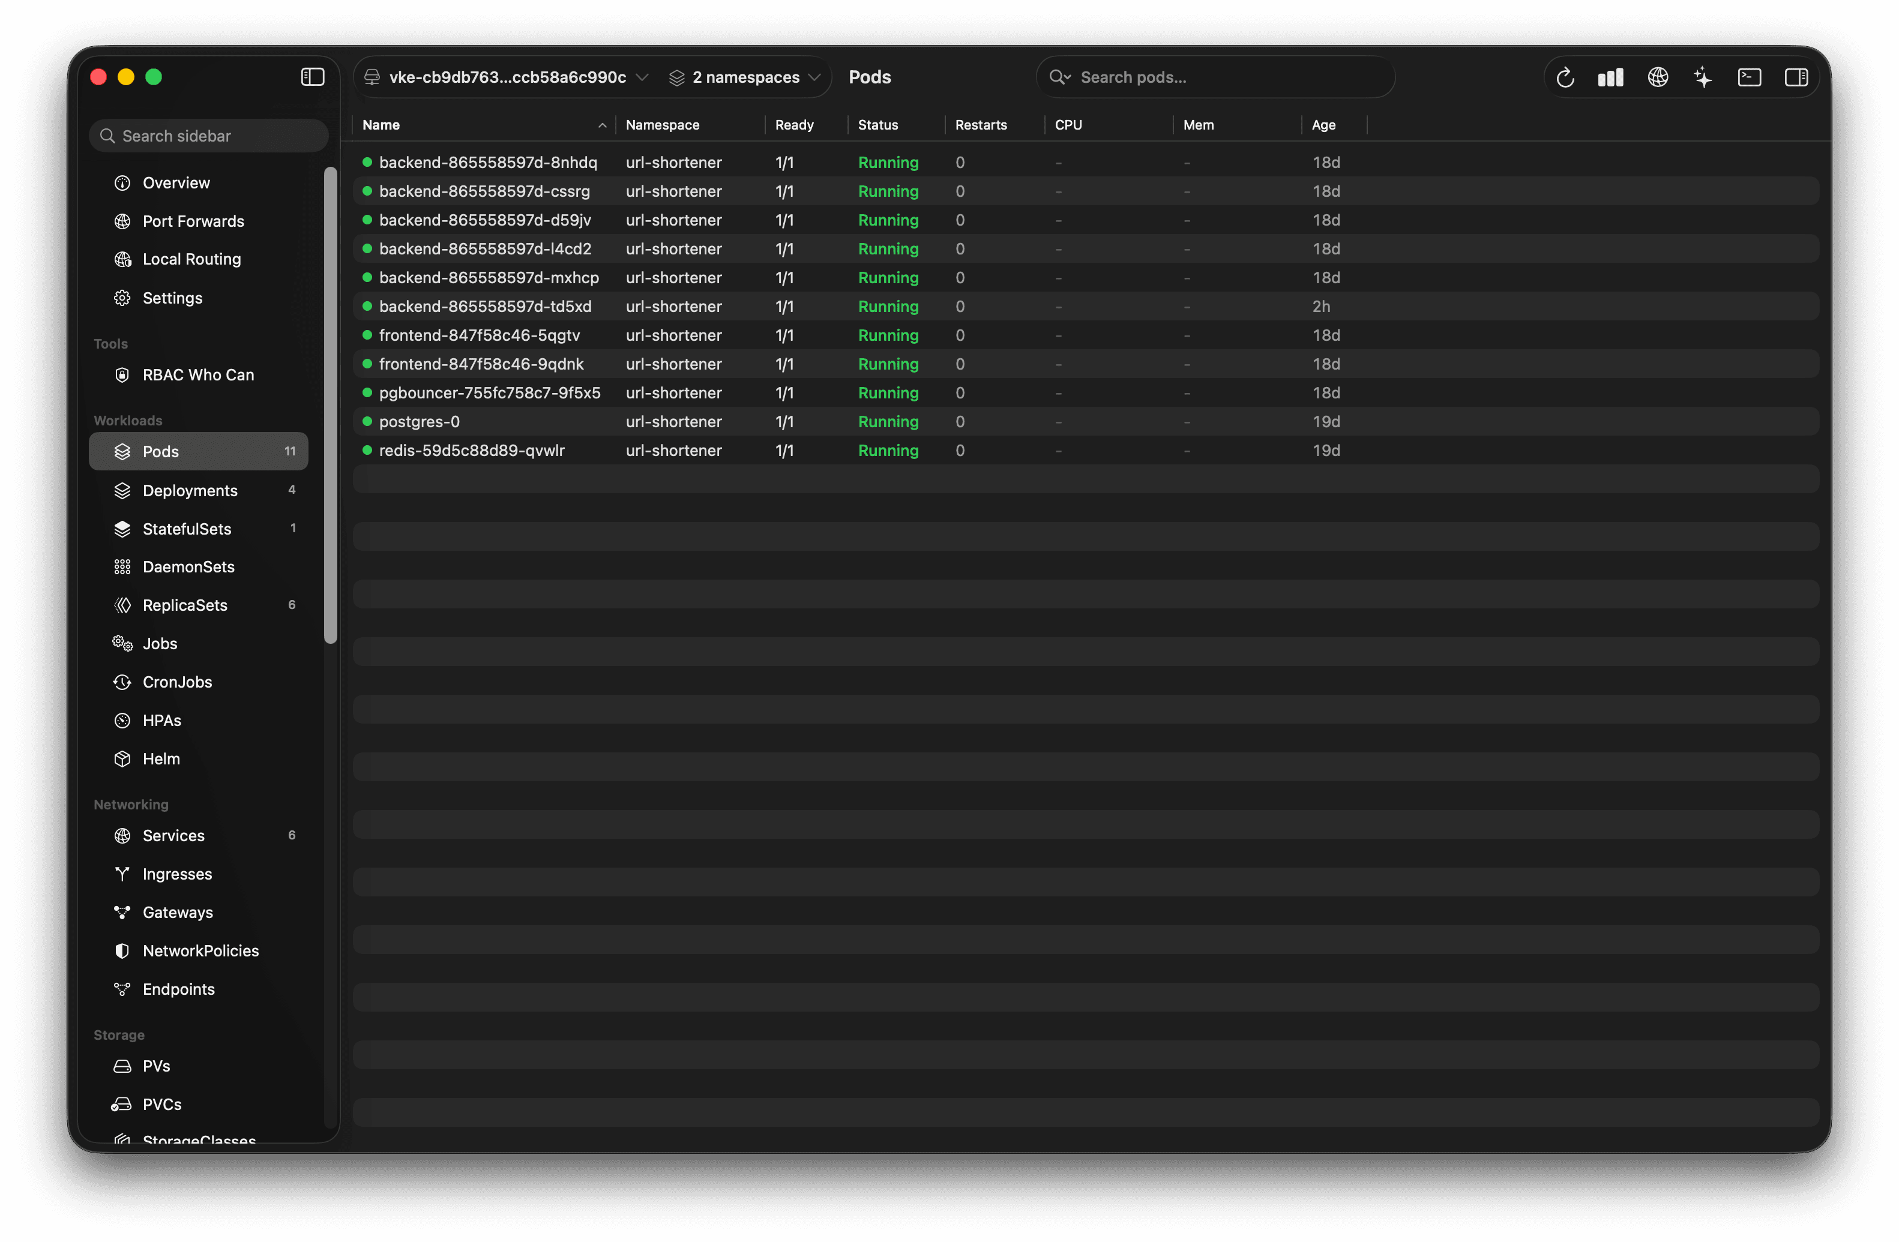Select pod frontend-847f58c46-9qdnk
The width and height of the screenshot is (1899, 1242).
(x=1085, y=364)
